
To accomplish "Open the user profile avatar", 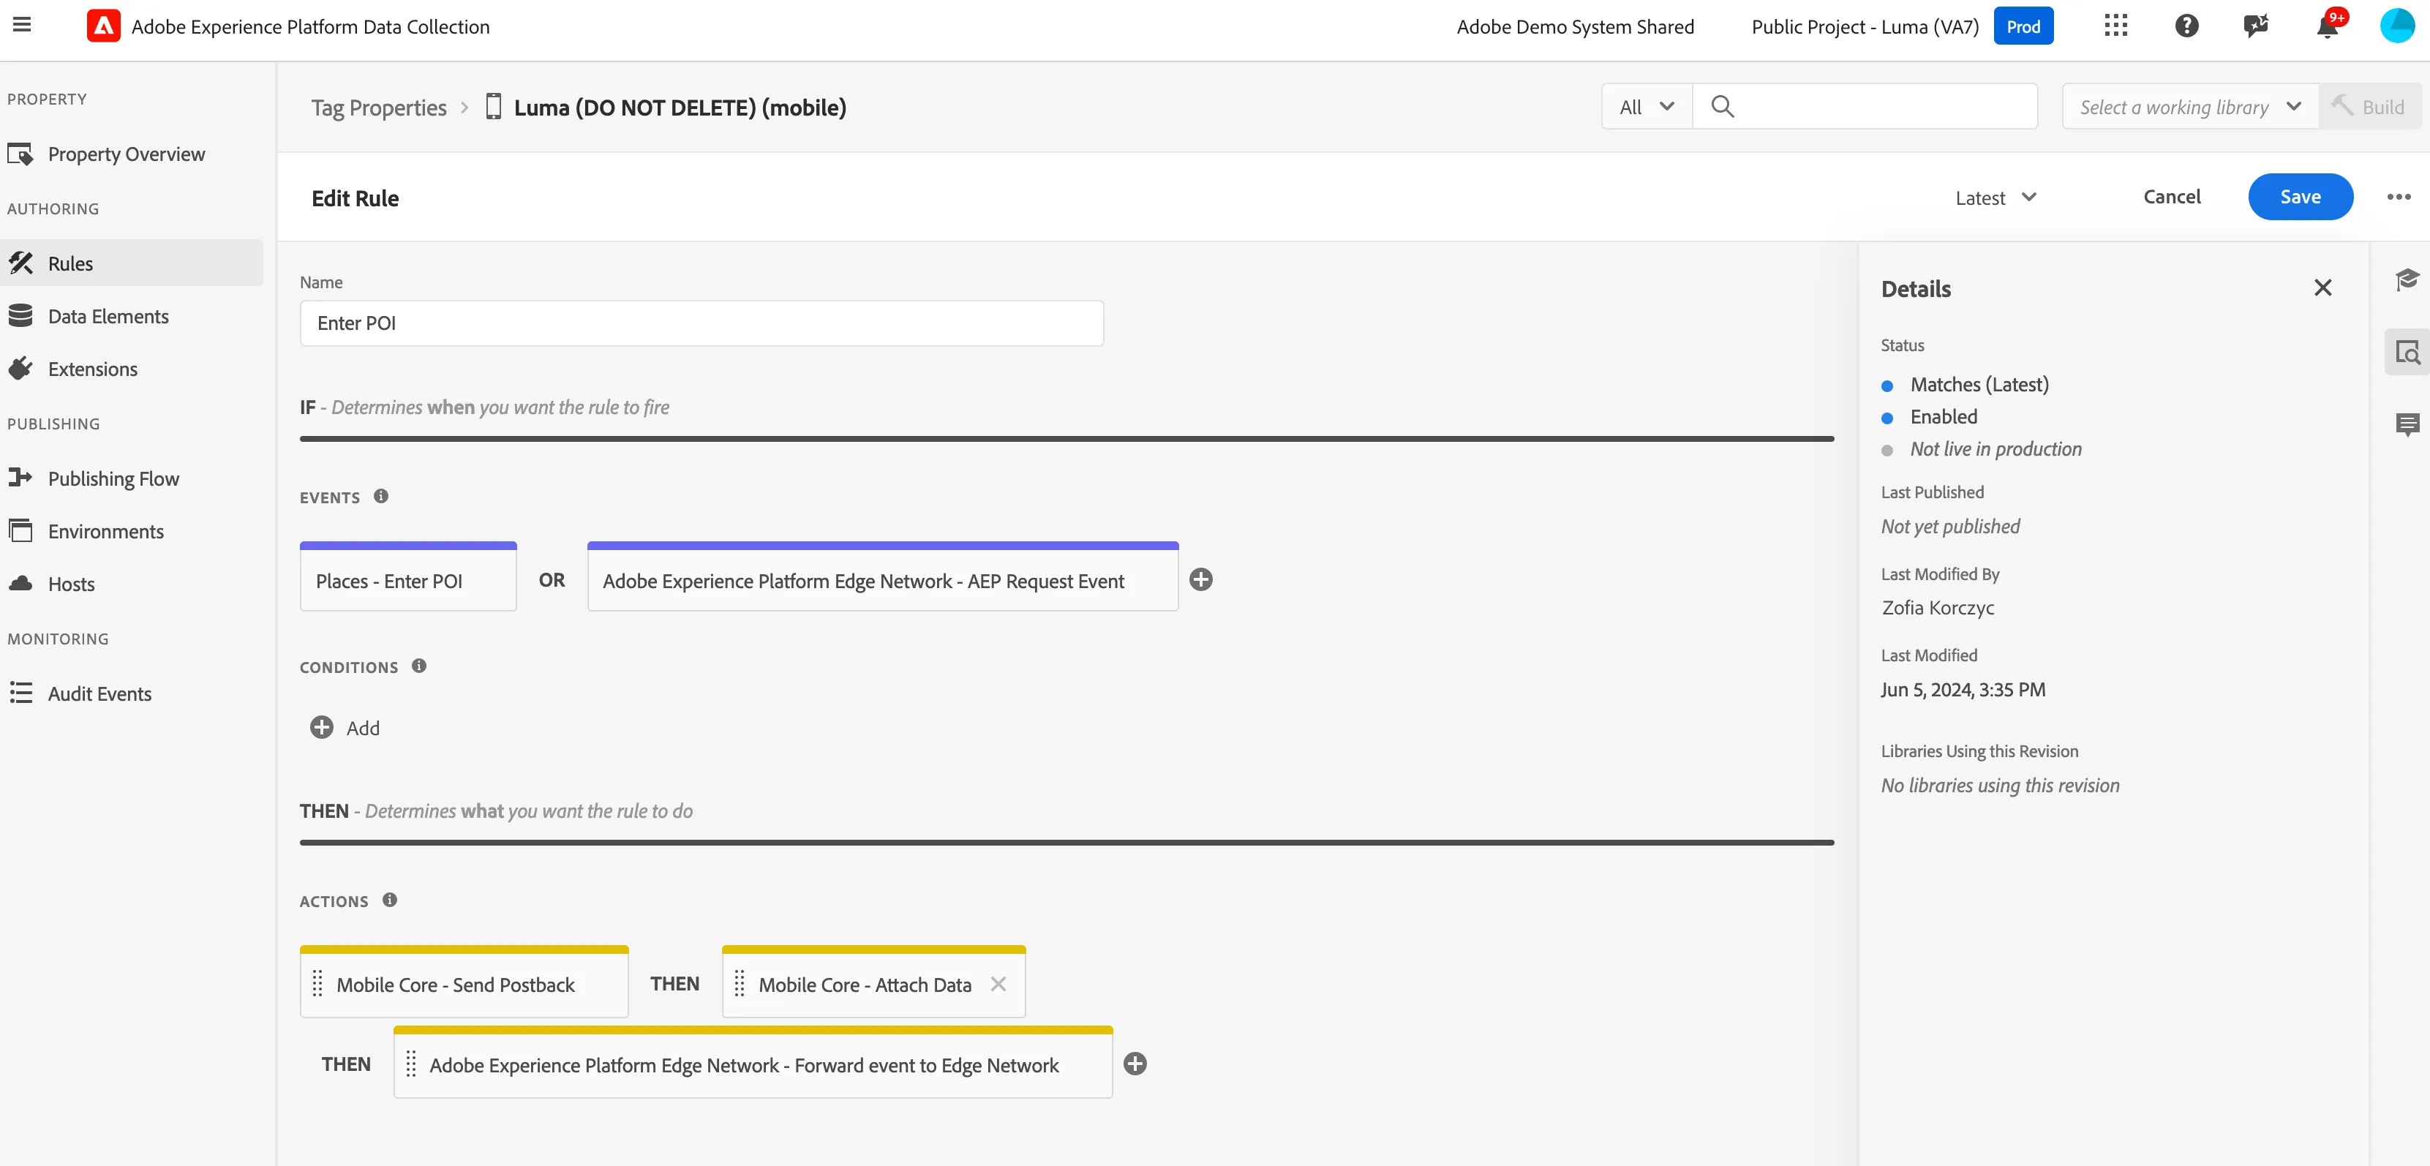I will 2397,26.
